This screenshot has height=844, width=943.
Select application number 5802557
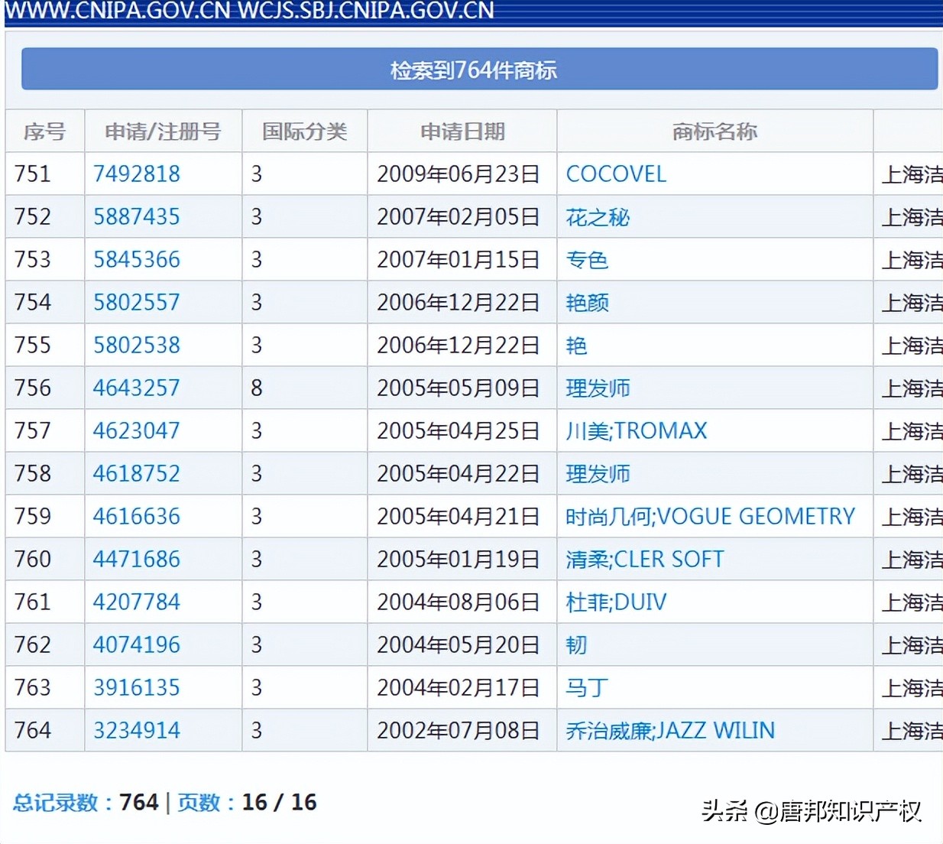coord(136,302)
